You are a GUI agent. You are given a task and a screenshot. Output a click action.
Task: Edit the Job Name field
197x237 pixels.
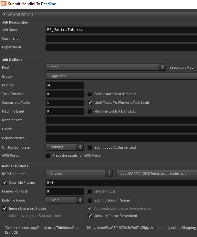point(121,30)
